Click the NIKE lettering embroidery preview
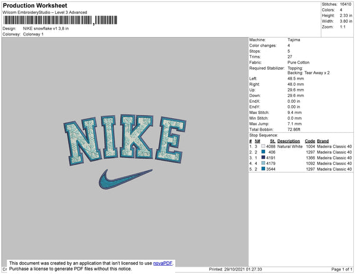This screenshot has height=274, width=355. point(125,140)
